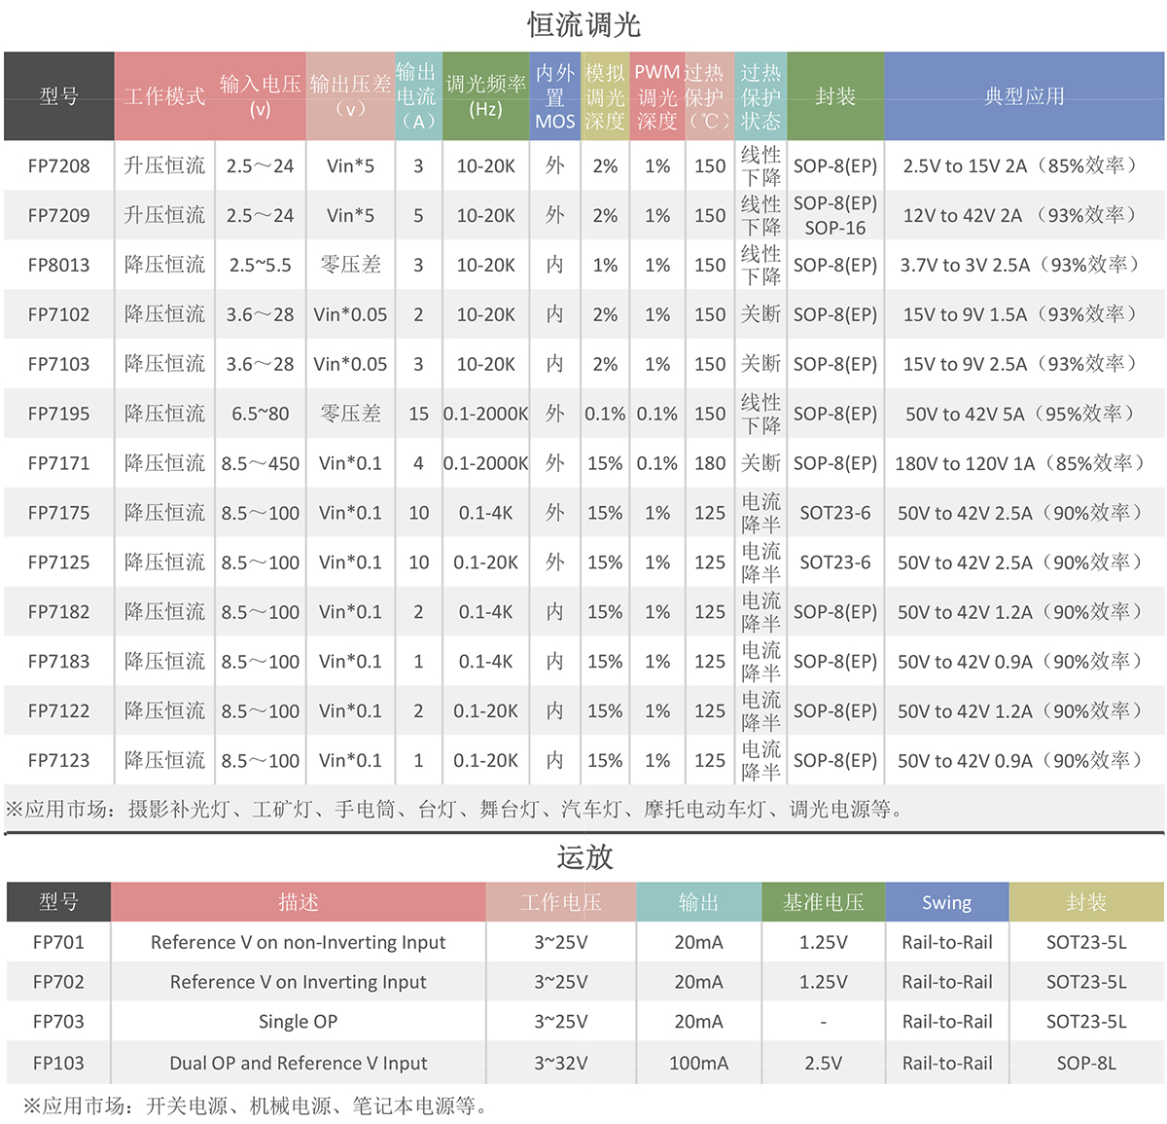1167x1124 pixels.
Task: Click the 100mA output cell for FP103
Action: tap(698, 1064)
